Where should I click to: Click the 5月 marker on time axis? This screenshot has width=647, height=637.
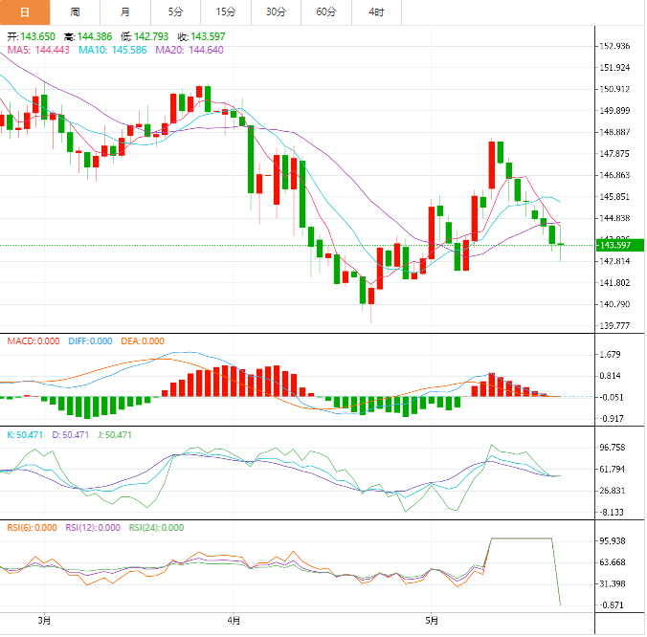click(432, 621)
